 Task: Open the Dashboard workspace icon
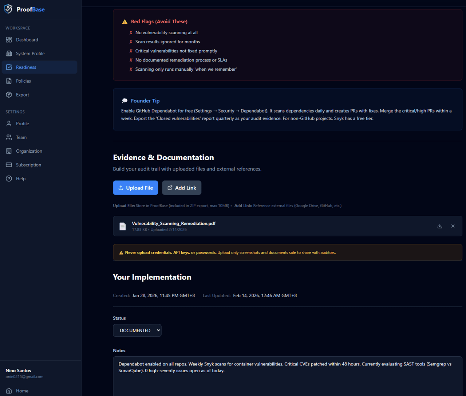9,39
